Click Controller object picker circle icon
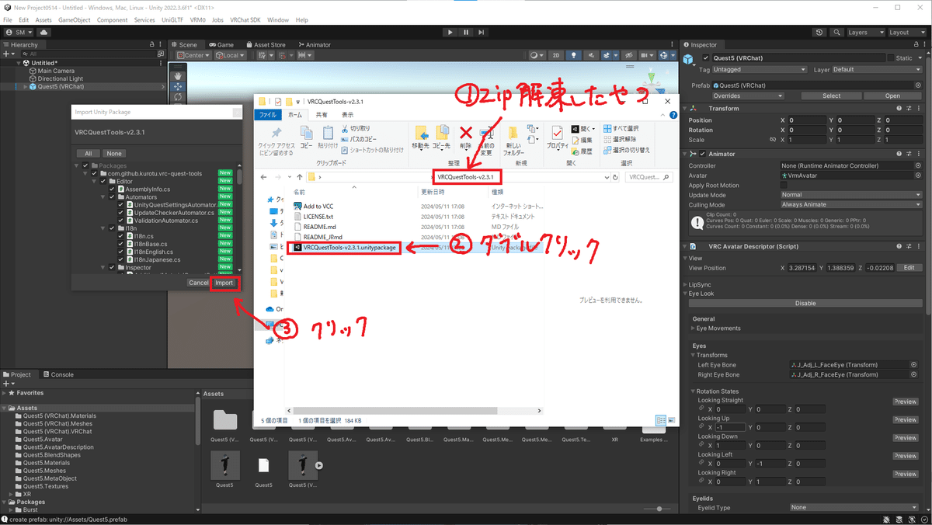Image resolution: width=932 pixels, height=525 pixels. click(x=918, y=165)
